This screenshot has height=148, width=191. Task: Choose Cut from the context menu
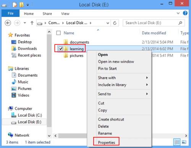pos(101,103)
